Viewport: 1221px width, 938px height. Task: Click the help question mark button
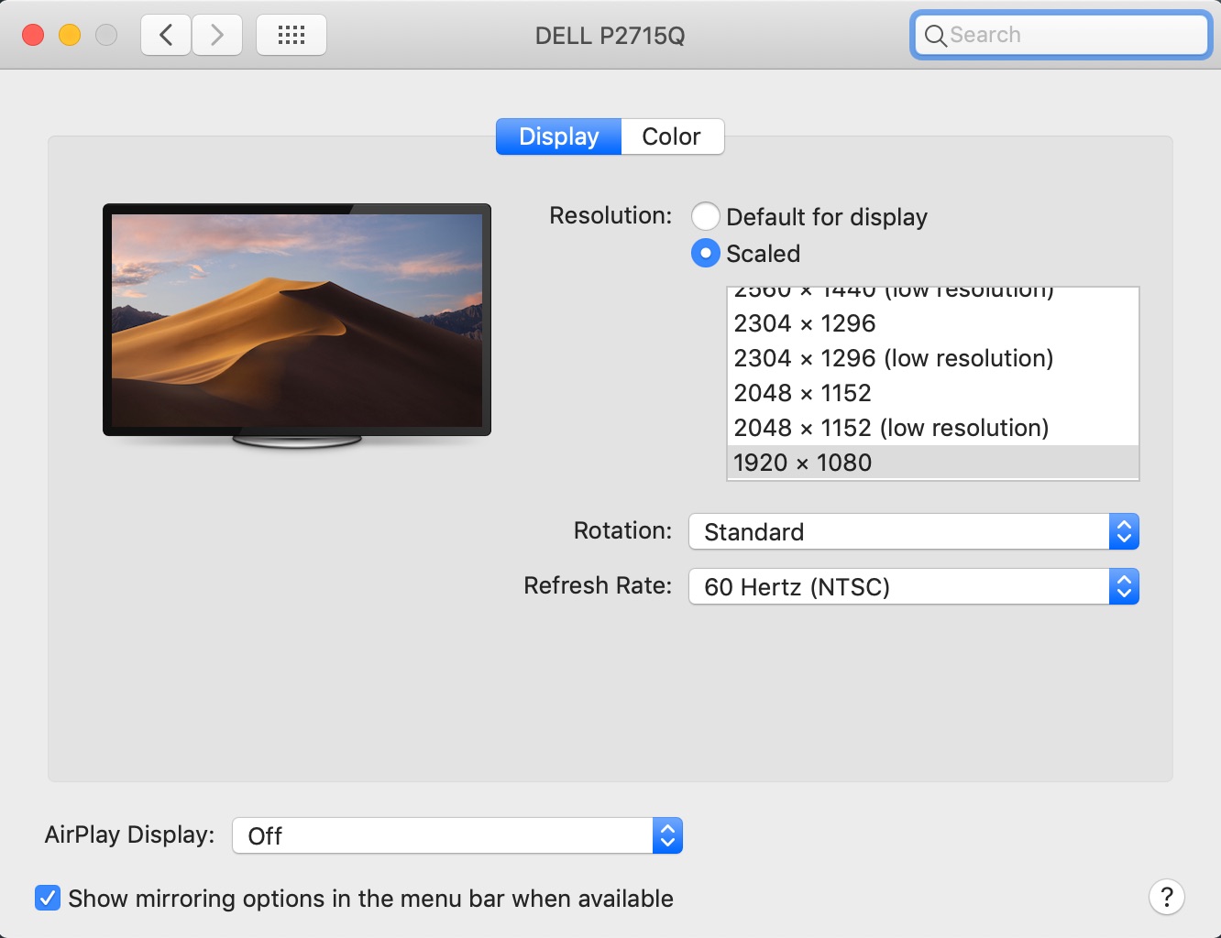(x=1166, y=897)
